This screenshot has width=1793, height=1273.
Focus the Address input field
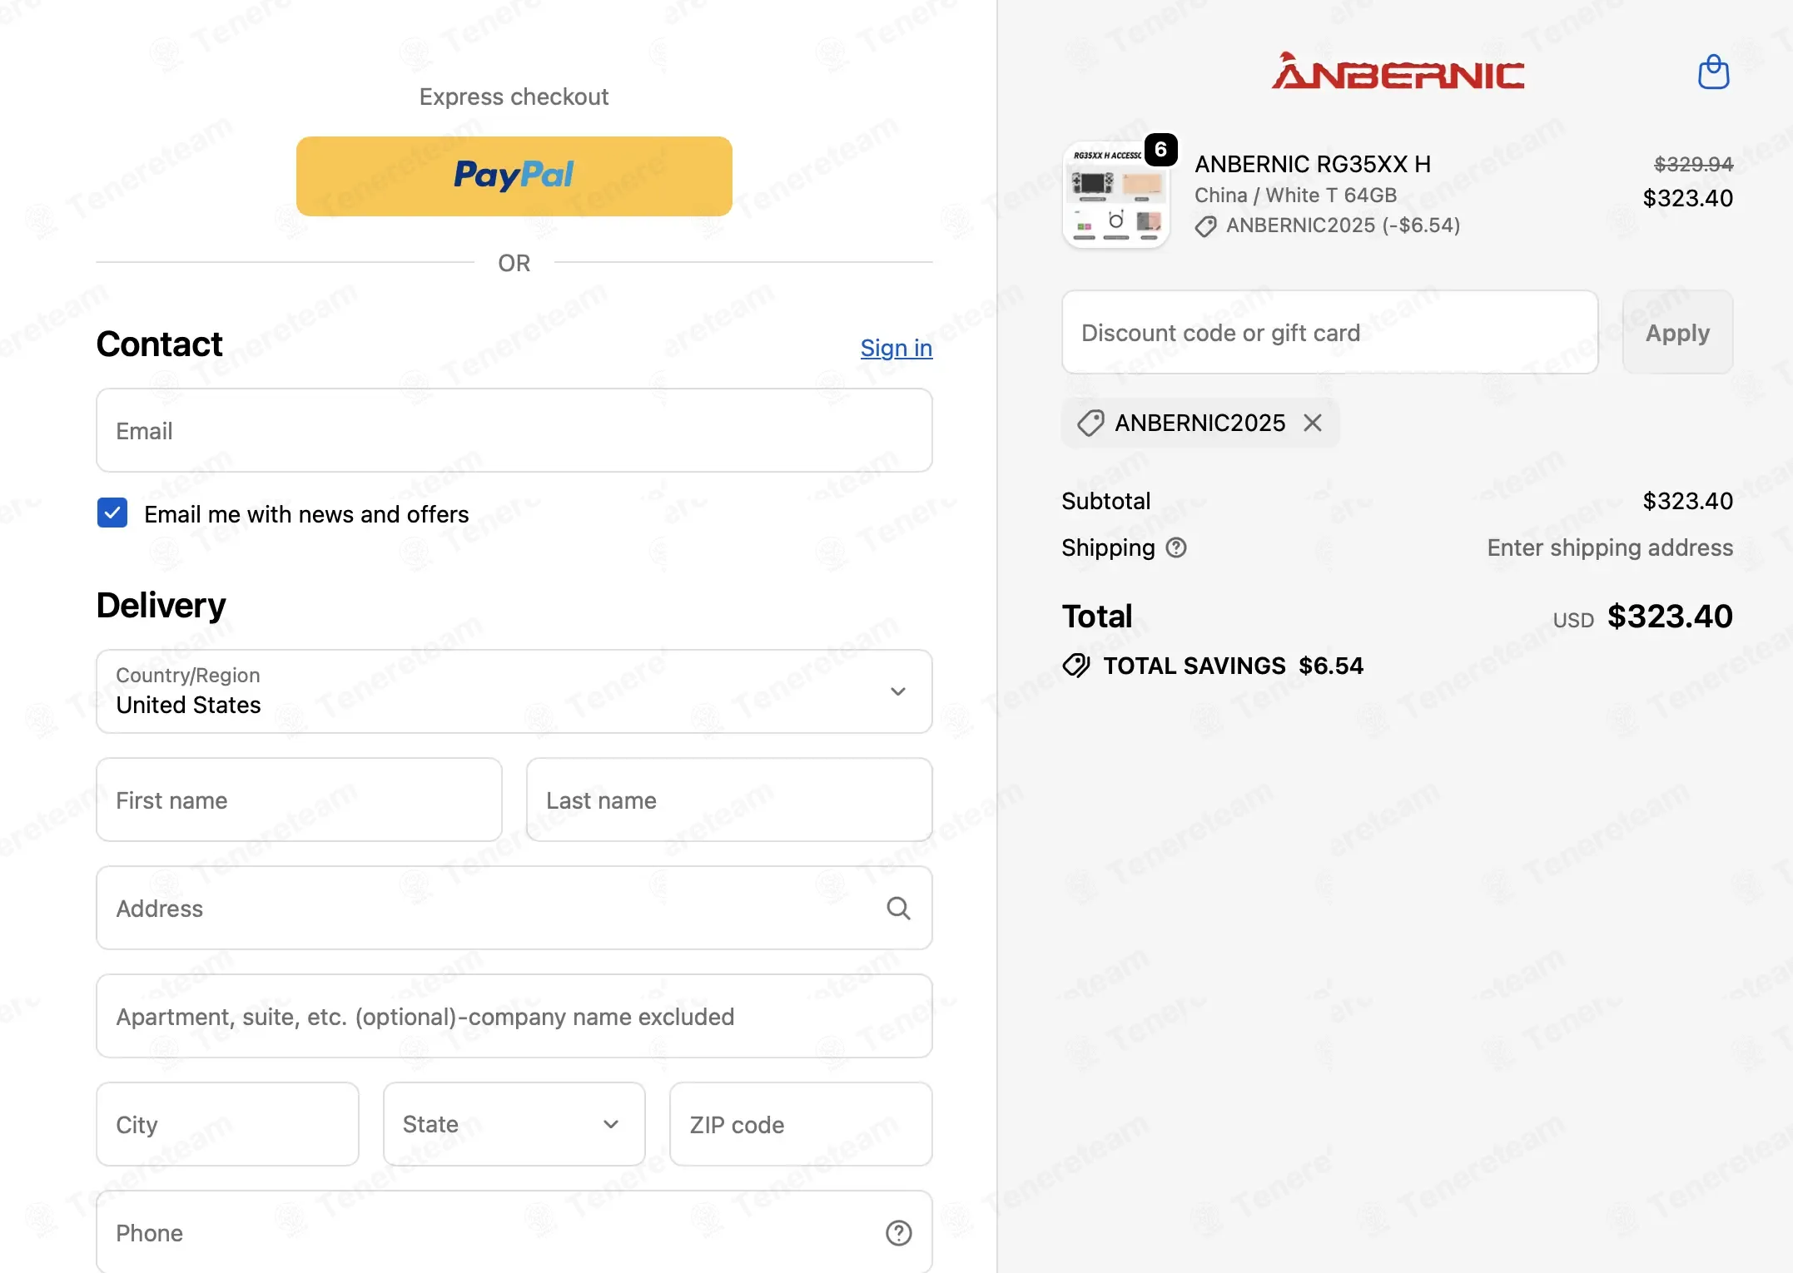[514, 908]
